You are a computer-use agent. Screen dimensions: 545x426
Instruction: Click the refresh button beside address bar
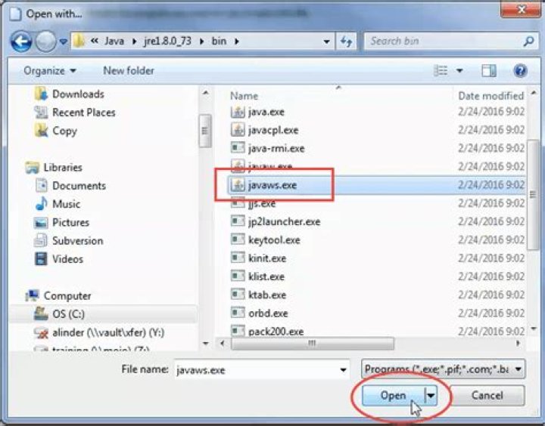(347, 42)
